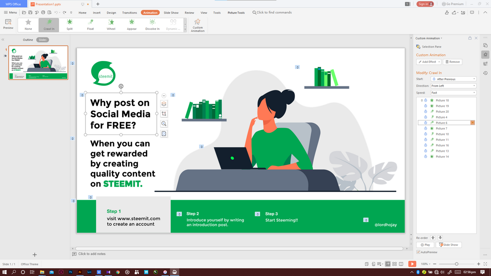Viewport: 491px width, 276px height.
Task: Open the Design ribbon tab
Action: click(x=111, y=13)
